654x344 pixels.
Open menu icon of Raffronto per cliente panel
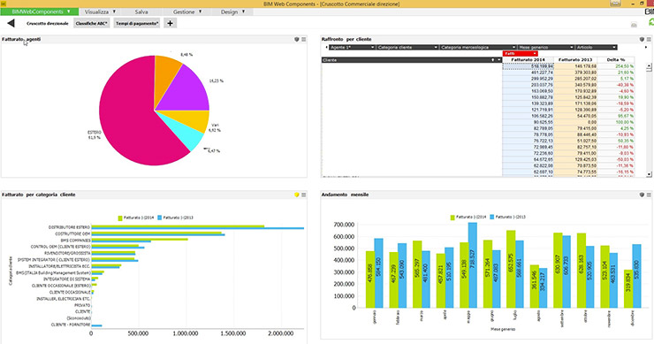click(649, 39)
